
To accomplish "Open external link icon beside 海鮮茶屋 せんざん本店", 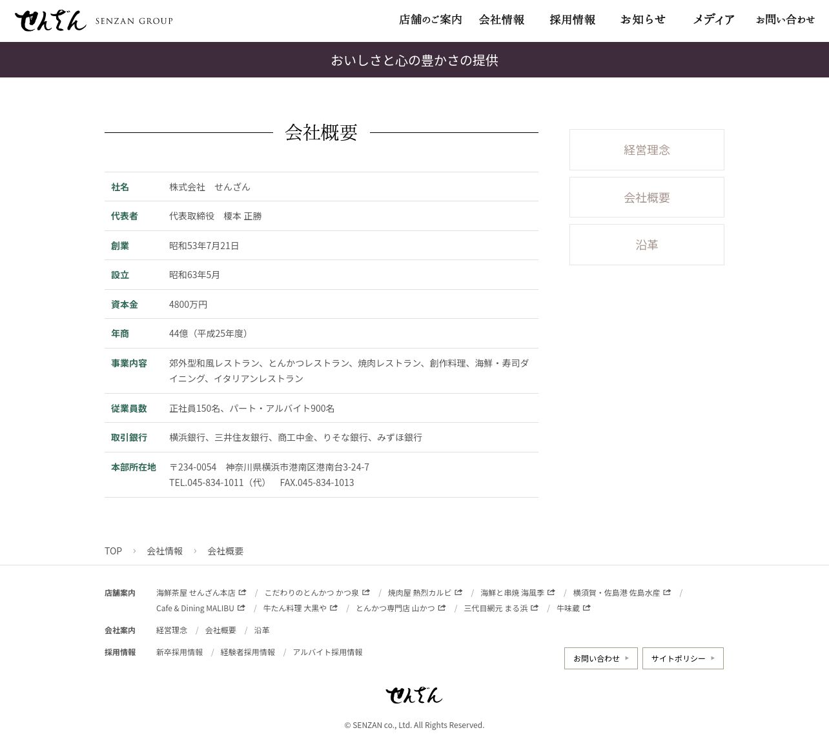I will pos(242,592).
